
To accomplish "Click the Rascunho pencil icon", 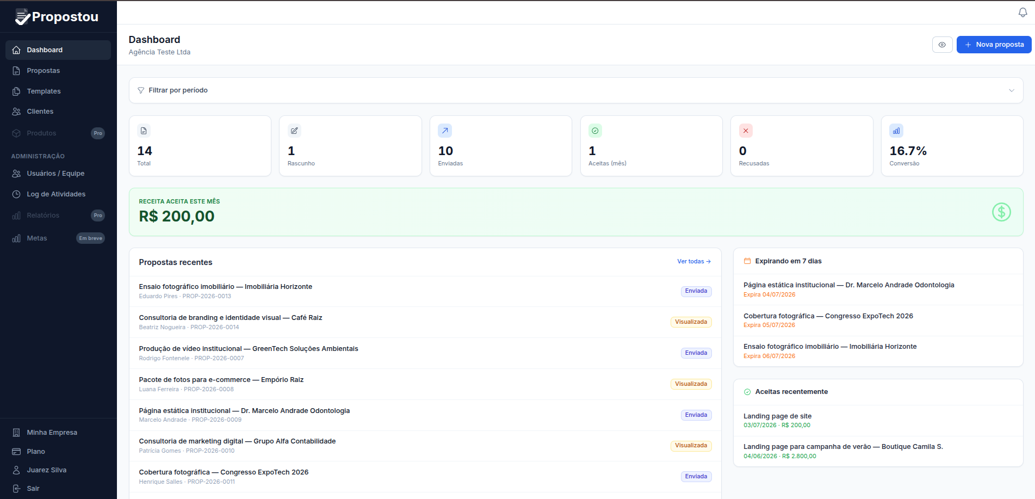I will (294, 131).
